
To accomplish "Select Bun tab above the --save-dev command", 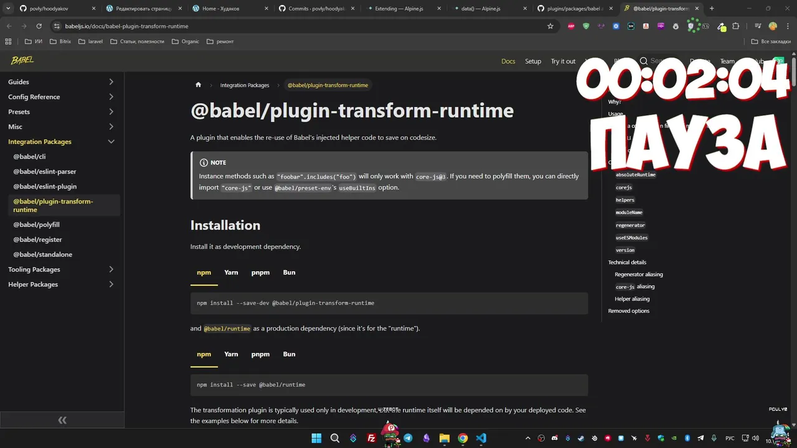I will [x=289, y=273].
